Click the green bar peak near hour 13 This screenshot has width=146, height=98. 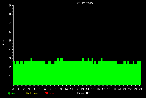[83, 60]
